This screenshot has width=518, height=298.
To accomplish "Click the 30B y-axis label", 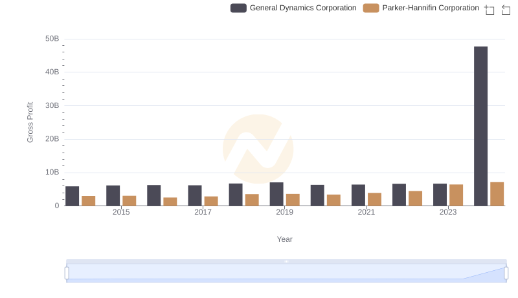I will (x=52, y=105).
